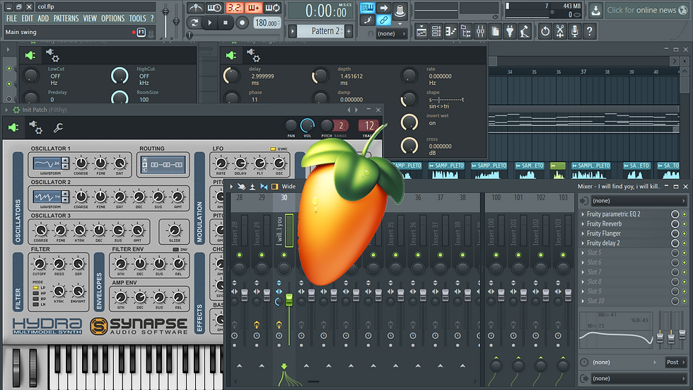Click next preset arrow in Init Patch header
This screenshot has width=693, height=390.
pos(356,110)
